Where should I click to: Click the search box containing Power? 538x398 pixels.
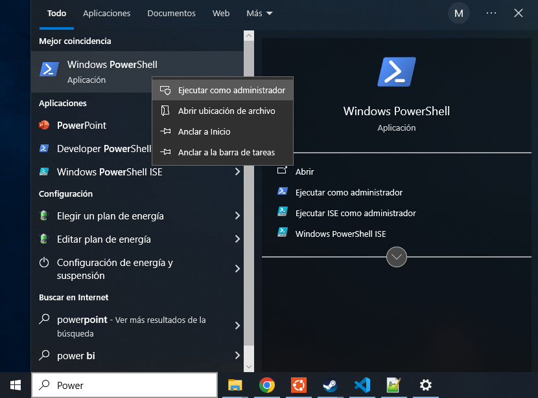pyautogui.click(x=130, y=385)
